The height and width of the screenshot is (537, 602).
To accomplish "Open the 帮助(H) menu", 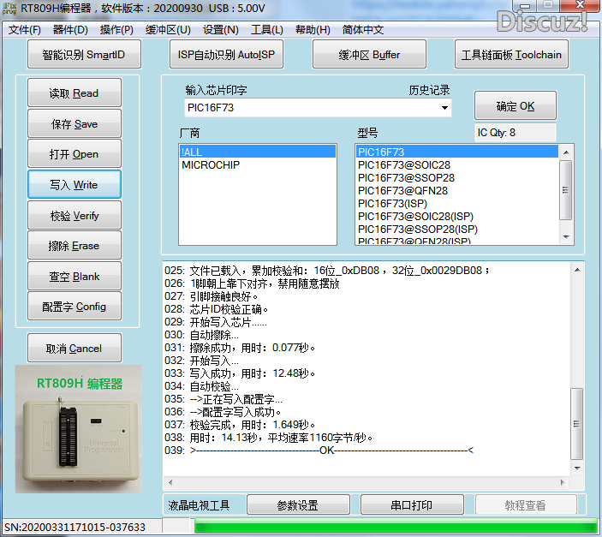I will [x=313, y=30].
